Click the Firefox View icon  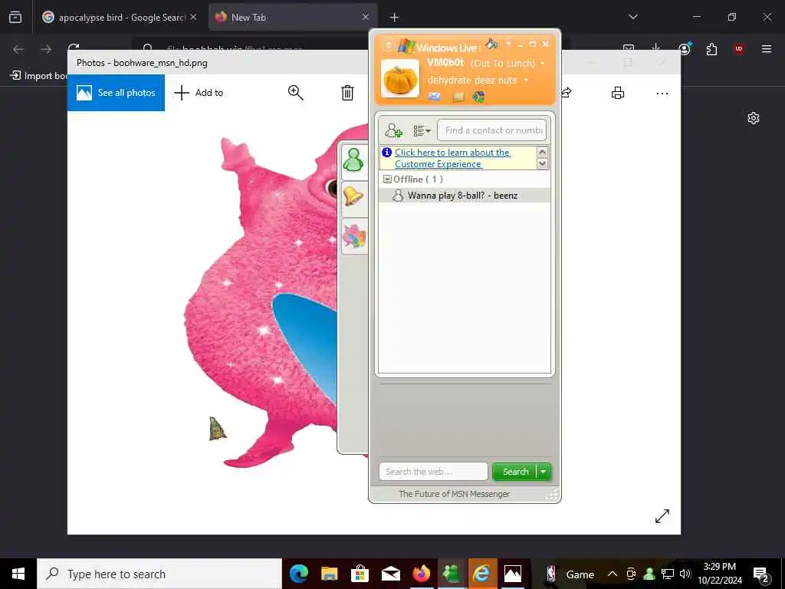point(15,17)
